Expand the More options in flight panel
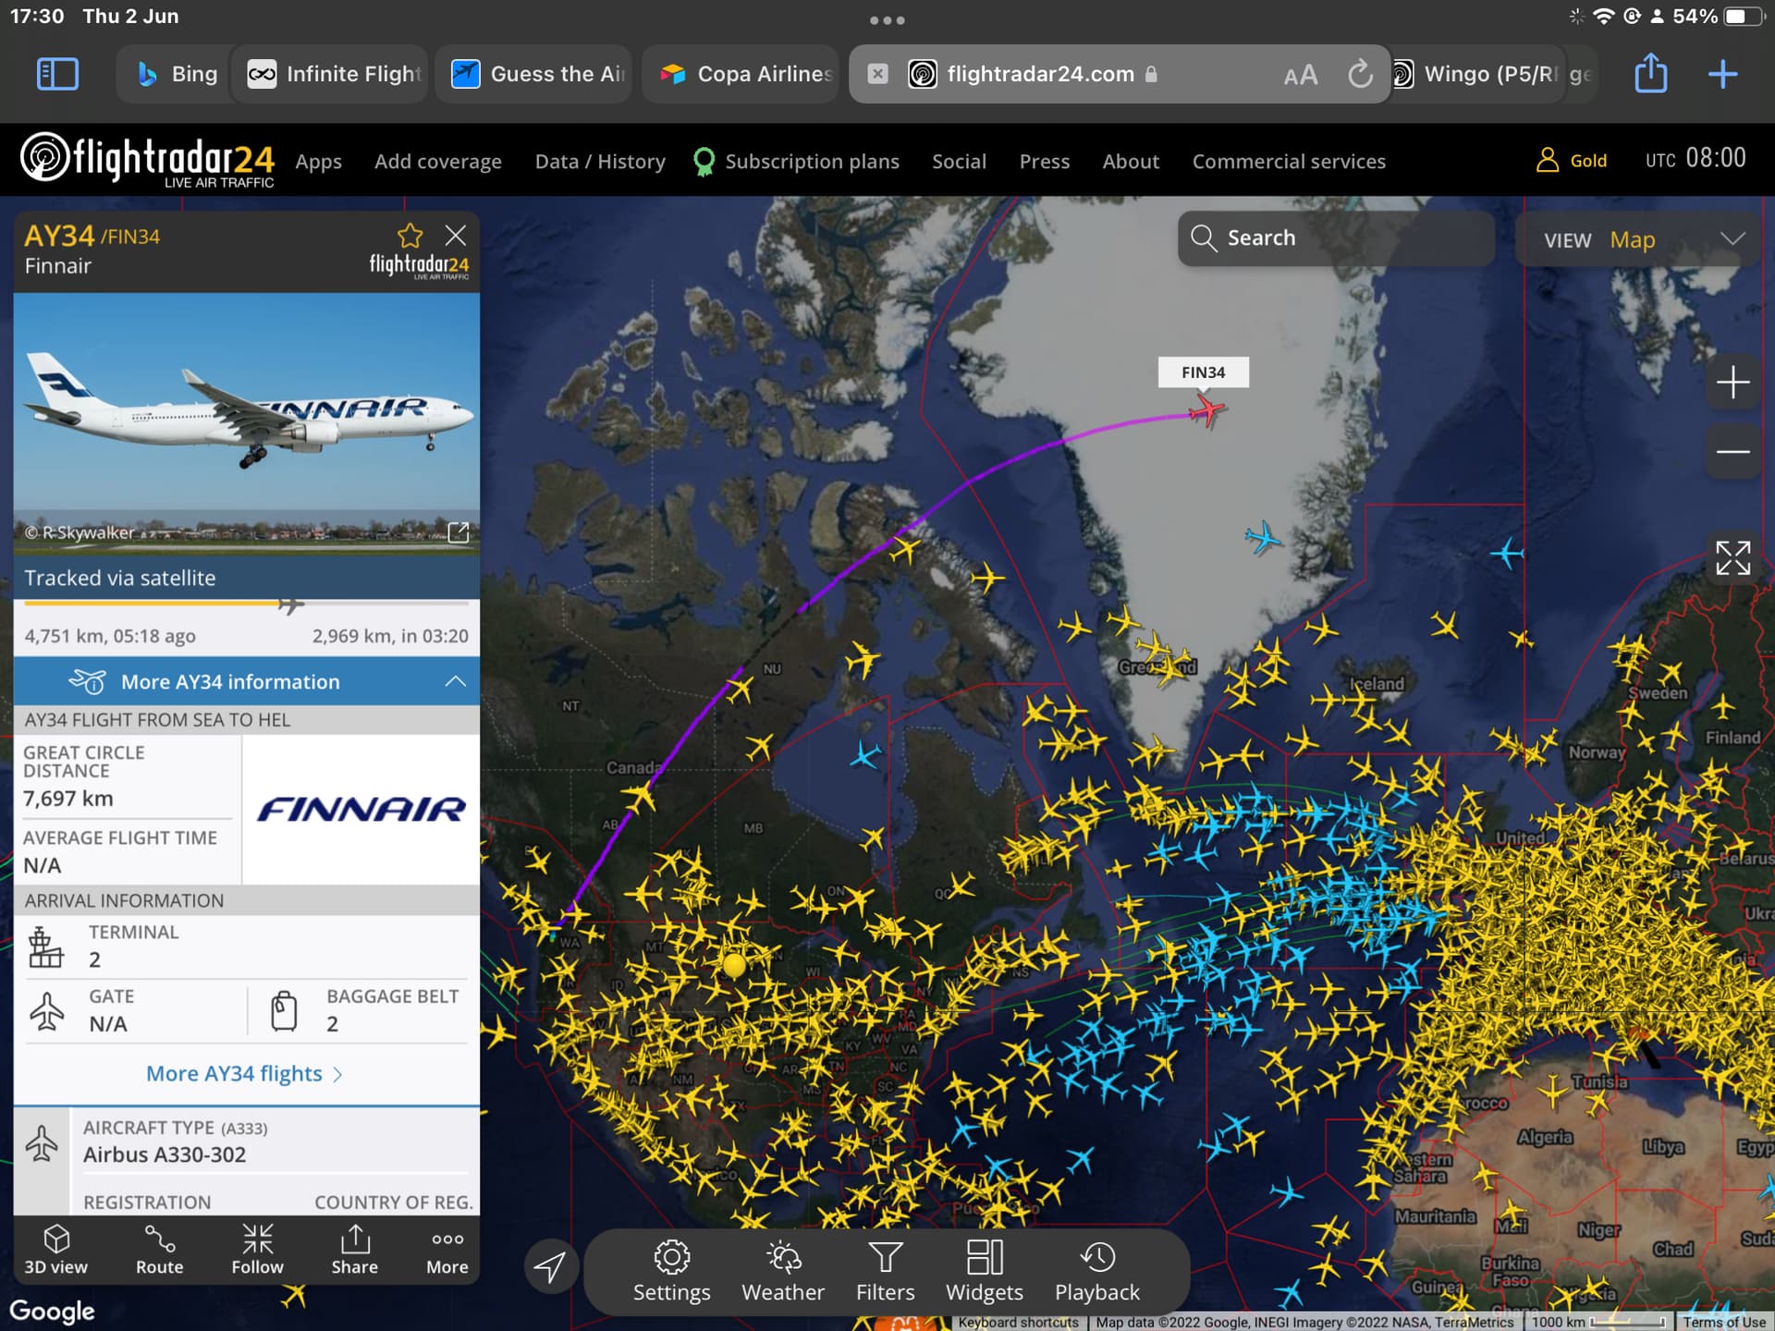Screen dimensions: 1775x1331 447,1250
